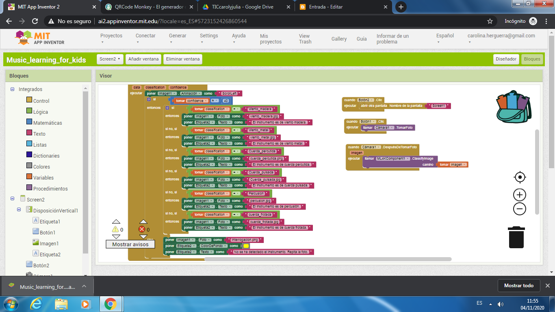Screen dimensions: 555x312
Task: Open the Proyectos menu
Action: pos(111,39)
